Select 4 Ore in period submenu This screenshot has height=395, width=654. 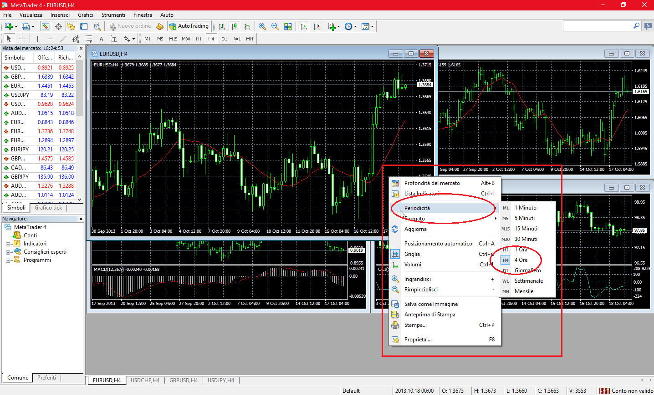click(527, 260)
